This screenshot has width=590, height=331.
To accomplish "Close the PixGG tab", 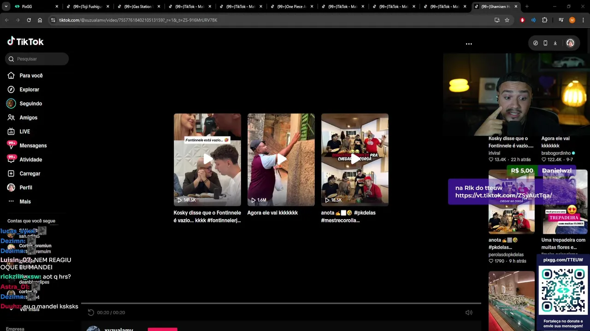I will 57,6.
